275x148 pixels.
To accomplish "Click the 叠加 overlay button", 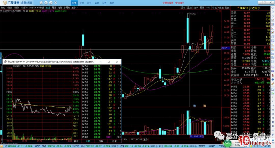I will pyautogui.click(x=189, y=8).
